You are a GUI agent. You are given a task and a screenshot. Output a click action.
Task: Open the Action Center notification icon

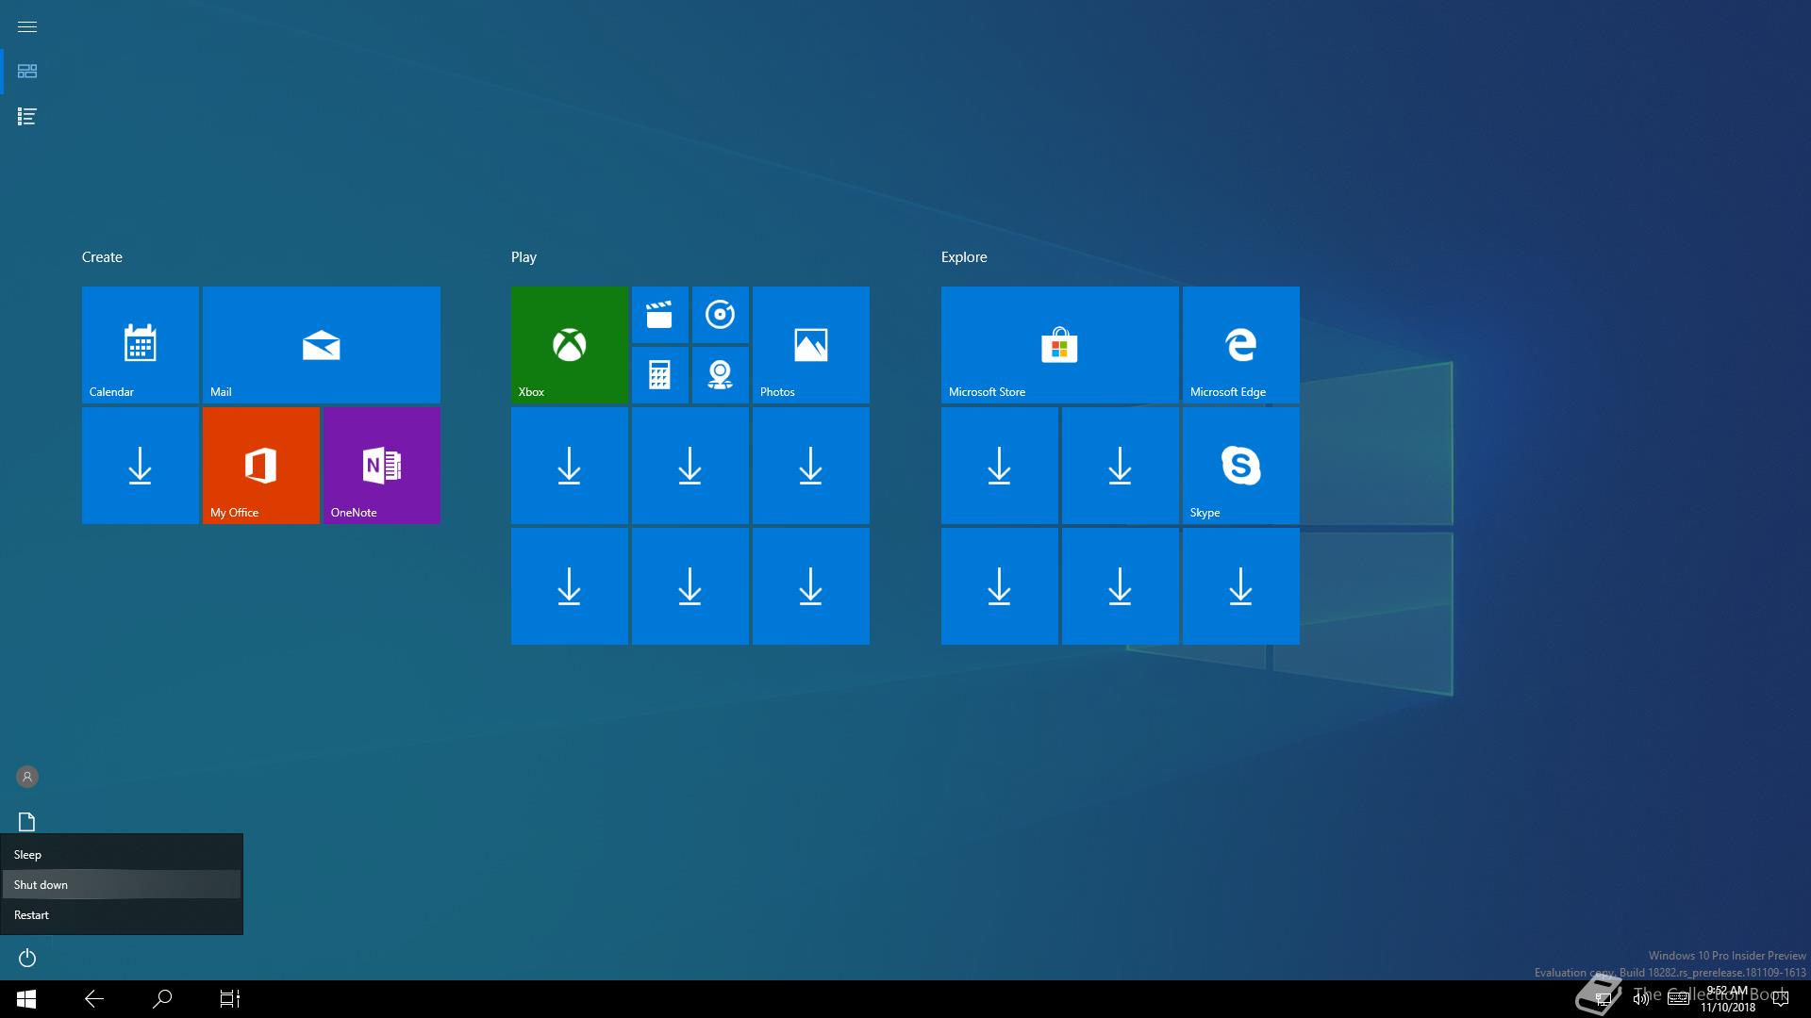point(1781,999)
